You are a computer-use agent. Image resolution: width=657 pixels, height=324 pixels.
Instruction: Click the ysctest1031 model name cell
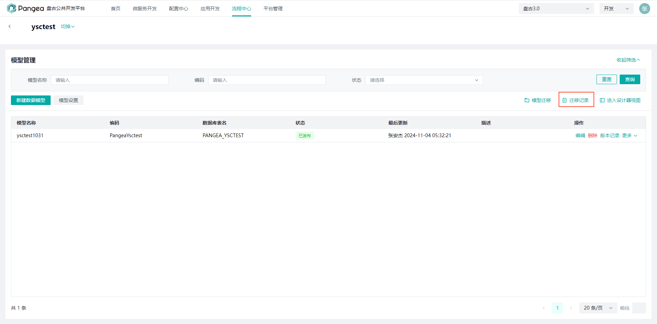tap(30, 135)
